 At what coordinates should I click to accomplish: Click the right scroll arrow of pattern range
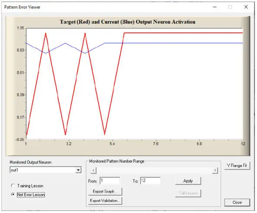click(215, 170)
